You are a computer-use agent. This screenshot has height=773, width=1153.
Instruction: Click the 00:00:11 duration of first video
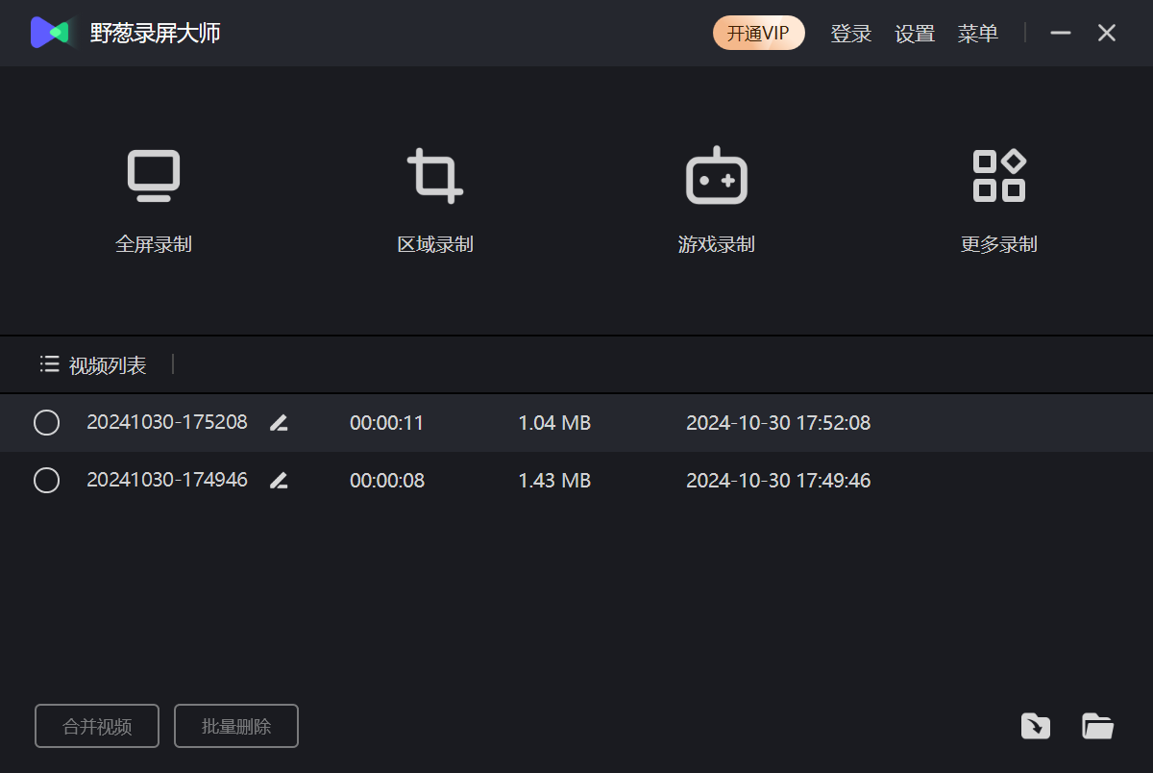pos(386,423)
